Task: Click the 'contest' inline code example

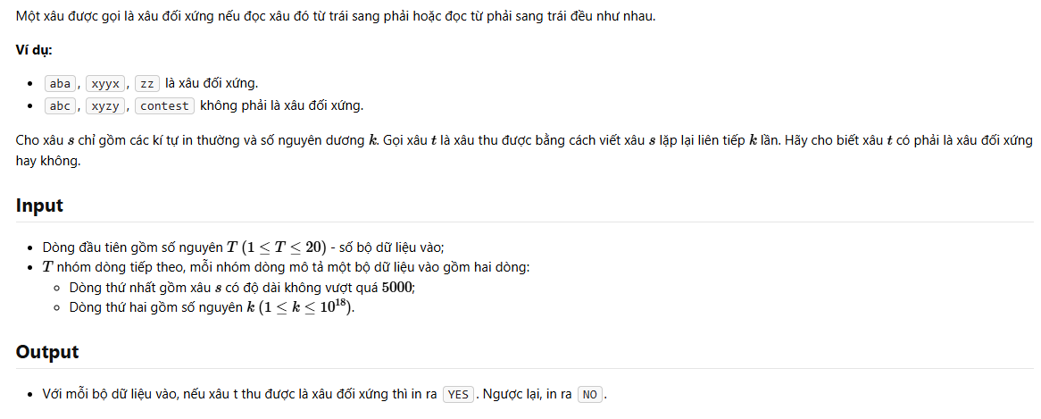Action: (164, 105)
